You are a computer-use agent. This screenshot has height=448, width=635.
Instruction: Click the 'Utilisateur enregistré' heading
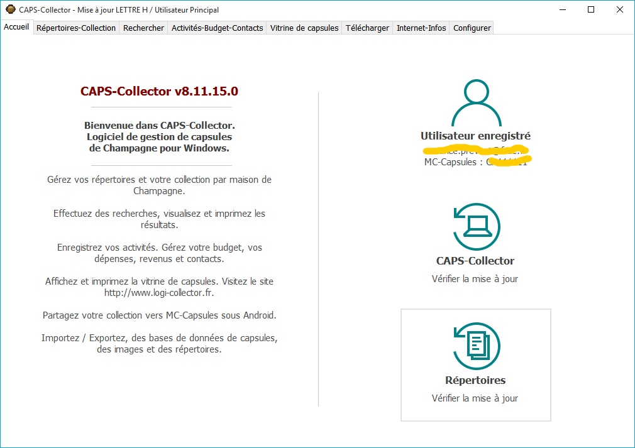coord(475,136)
